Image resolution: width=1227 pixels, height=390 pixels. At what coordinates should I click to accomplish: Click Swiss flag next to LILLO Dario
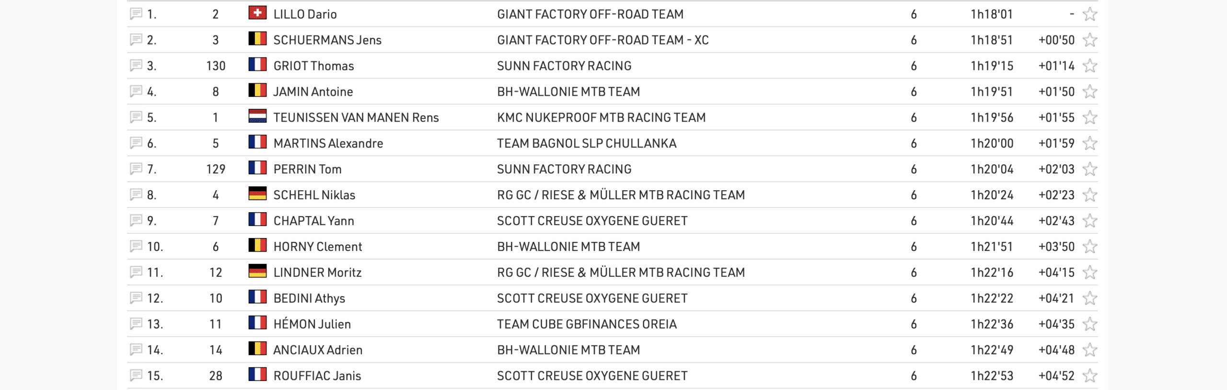pos(257,13)
